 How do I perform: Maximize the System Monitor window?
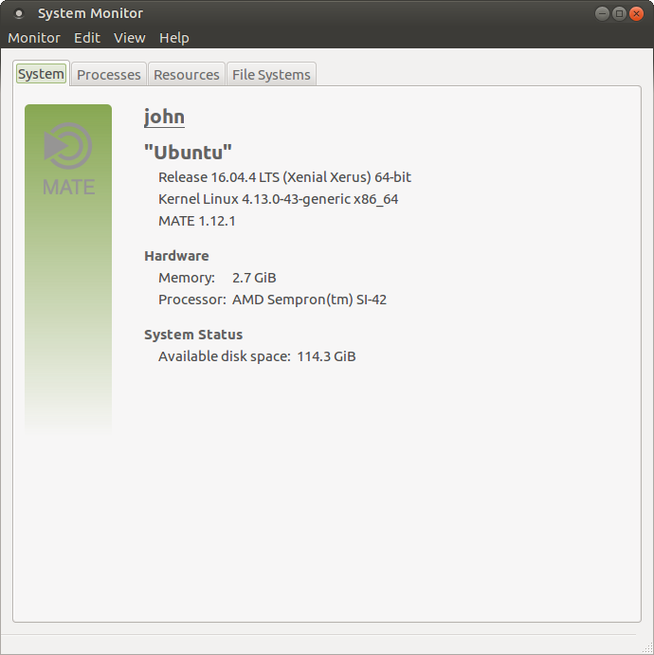619,14
